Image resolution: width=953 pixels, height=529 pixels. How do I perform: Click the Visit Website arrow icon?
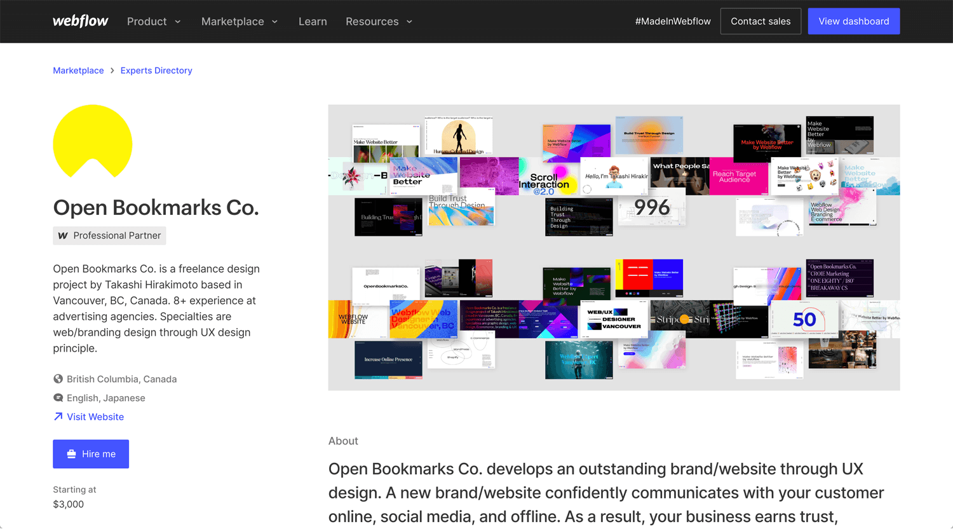point(58,416)
